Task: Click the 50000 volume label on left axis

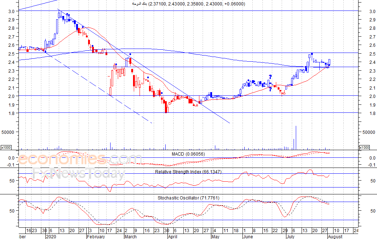Action: tap(7, 132)
